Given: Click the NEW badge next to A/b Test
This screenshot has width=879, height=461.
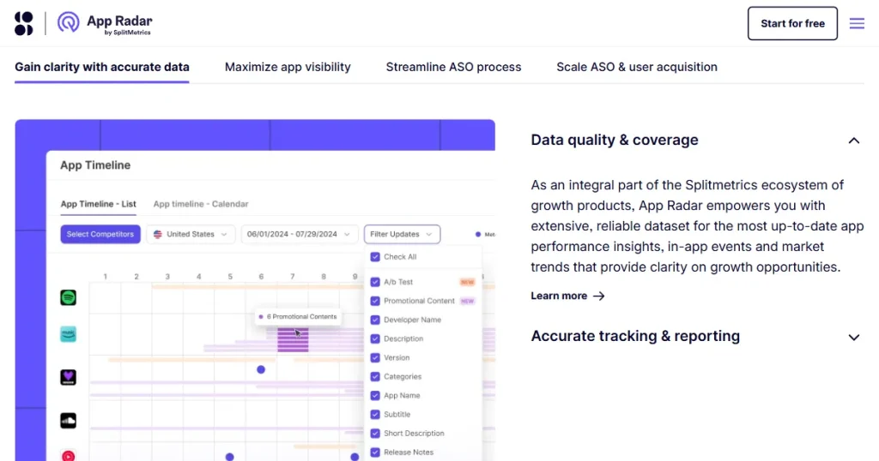Looking at the screenshot, I should click(467, 282).
